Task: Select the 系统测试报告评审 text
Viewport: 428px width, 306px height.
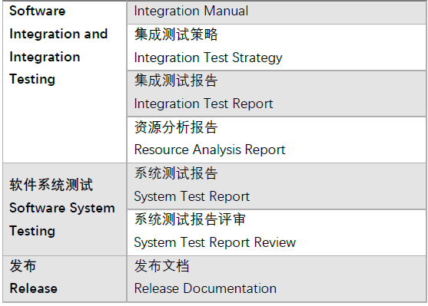Action: pos(190,219)
